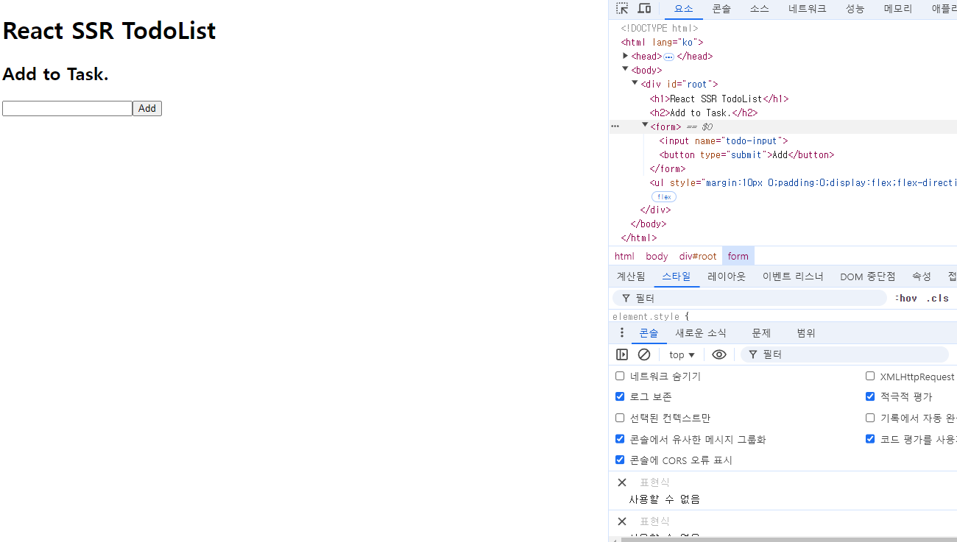The height and width of the screenshot is (542, 957).
Task: Enable the XMLHttpRequest logging checkbox
Action: [870, 376]
